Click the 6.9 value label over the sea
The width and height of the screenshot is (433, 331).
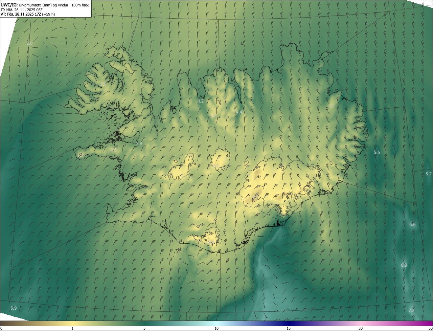[404, 265]
